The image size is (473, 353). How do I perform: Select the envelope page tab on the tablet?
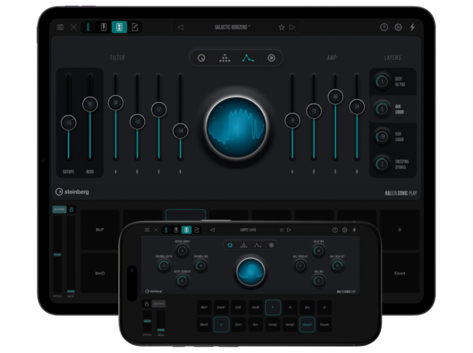pos(248,58)
